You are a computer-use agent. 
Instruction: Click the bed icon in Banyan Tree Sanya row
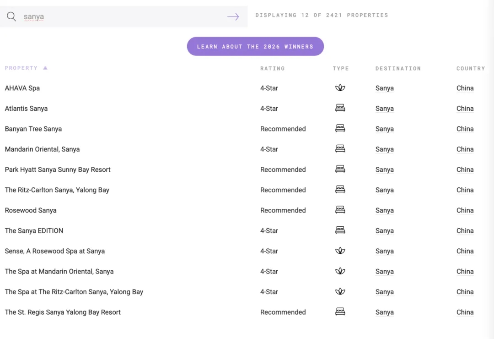(x=340, y=129)
